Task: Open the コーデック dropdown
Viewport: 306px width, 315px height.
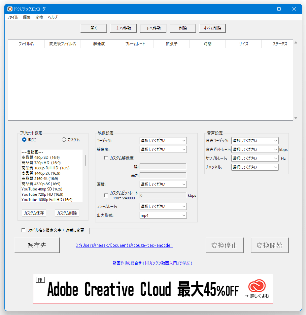Action: (x=163, y=141)
